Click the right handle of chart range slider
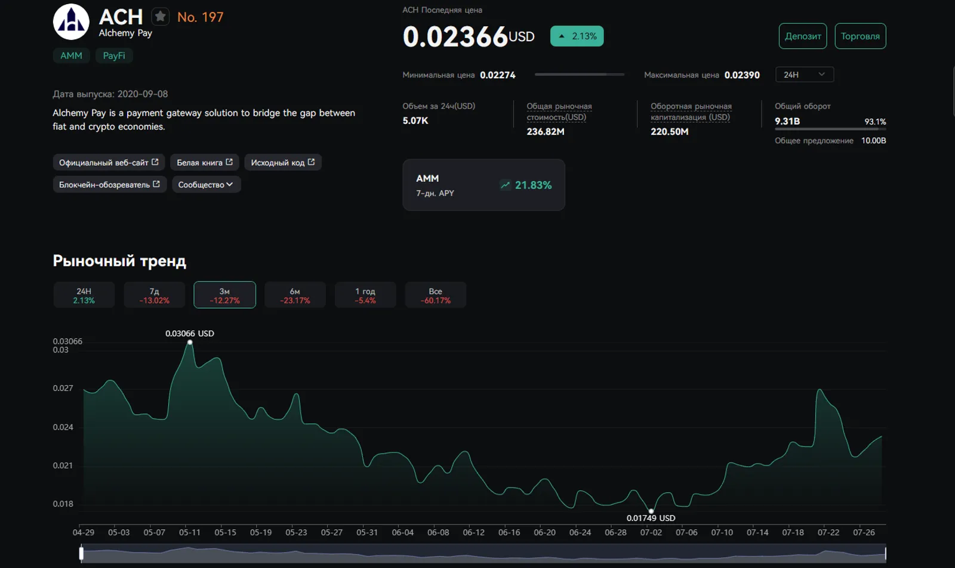 885,554
